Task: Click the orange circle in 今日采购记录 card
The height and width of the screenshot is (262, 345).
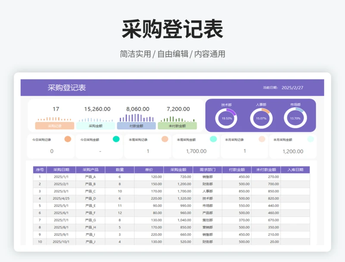Action: (x=68, y=139)
